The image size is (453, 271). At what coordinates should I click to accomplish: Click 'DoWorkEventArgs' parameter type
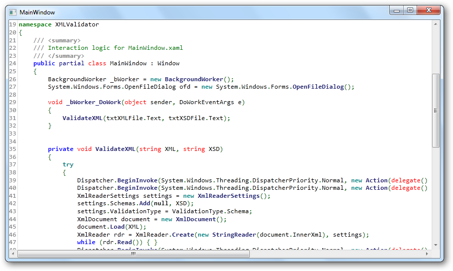(206, 102)
